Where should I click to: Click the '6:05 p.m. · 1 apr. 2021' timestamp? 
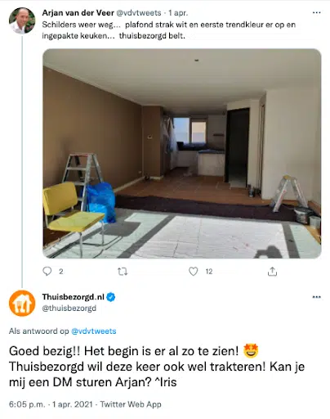pos(51,404)
